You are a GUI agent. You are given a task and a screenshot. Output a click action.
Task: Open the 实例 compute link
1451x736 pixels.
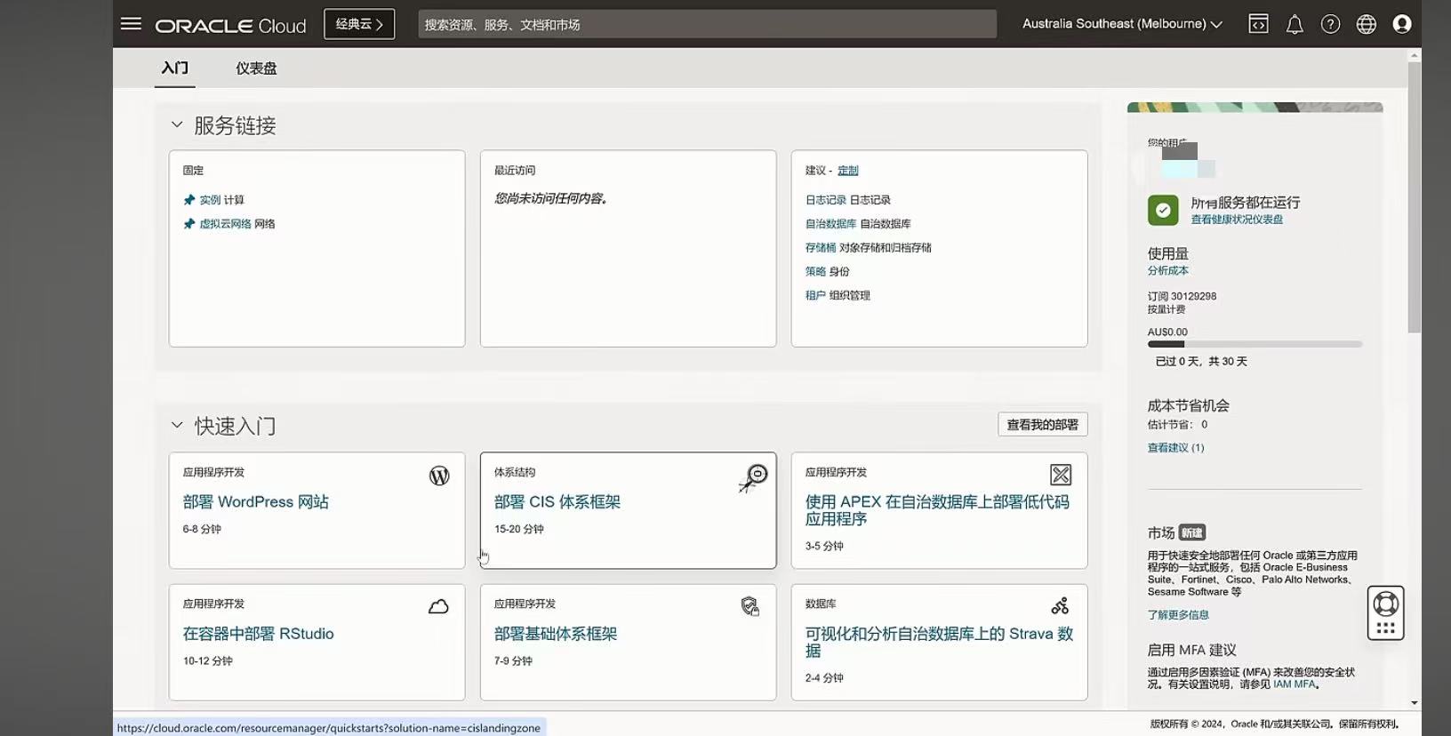(210, 200)
